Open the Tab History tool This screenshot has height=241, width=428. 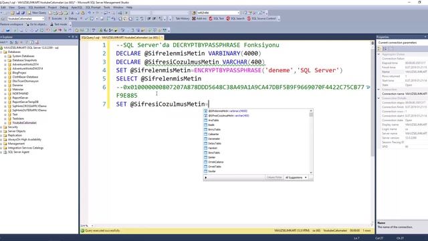click(x=182, y=19)
